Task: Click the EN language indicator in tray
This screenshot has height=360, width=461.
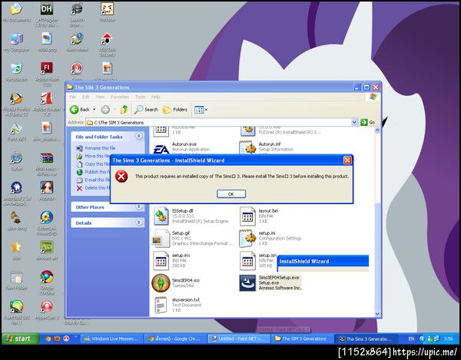Action: pyautogui.click(x=411, y=339)
